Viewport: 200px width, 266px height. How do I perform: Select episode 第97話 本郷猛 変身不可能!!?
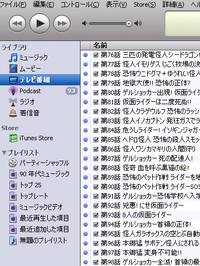(141, 253)
